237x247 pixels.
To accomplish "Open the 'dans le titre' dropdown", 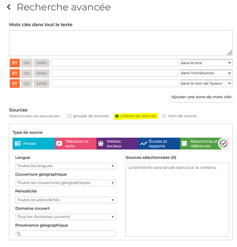I will [206, 63].
